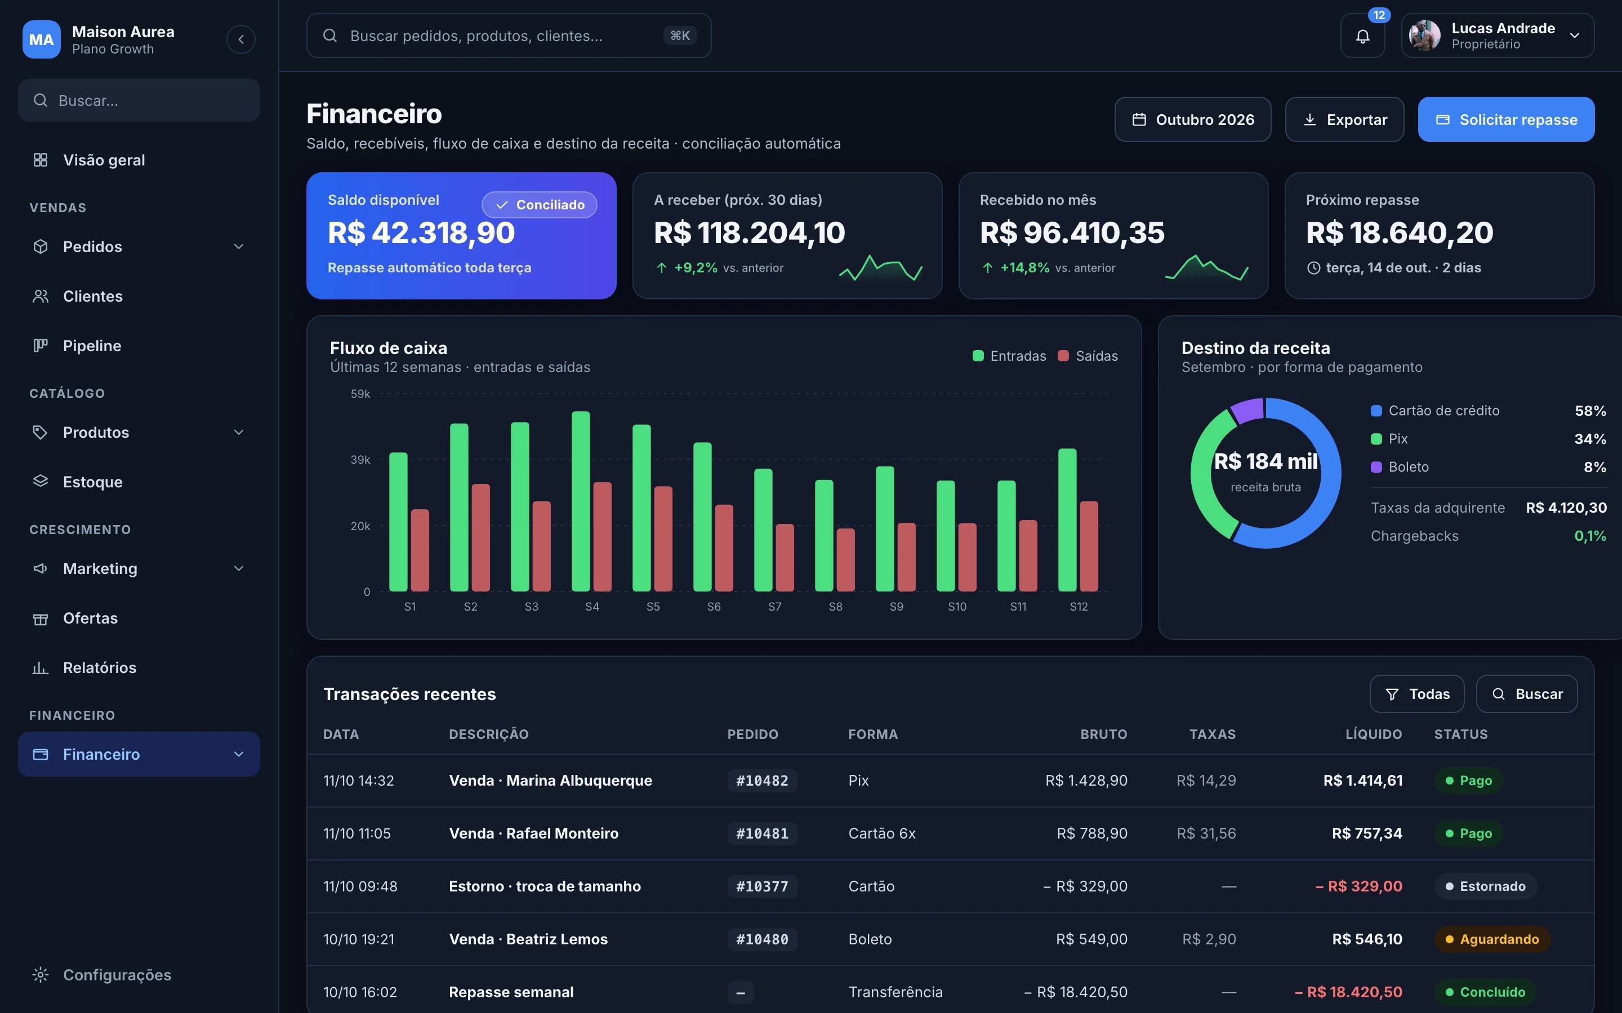Click the Estoque layers icon
The width and height of the screenshot is (1622, 1013).
[x=40, y=482]
